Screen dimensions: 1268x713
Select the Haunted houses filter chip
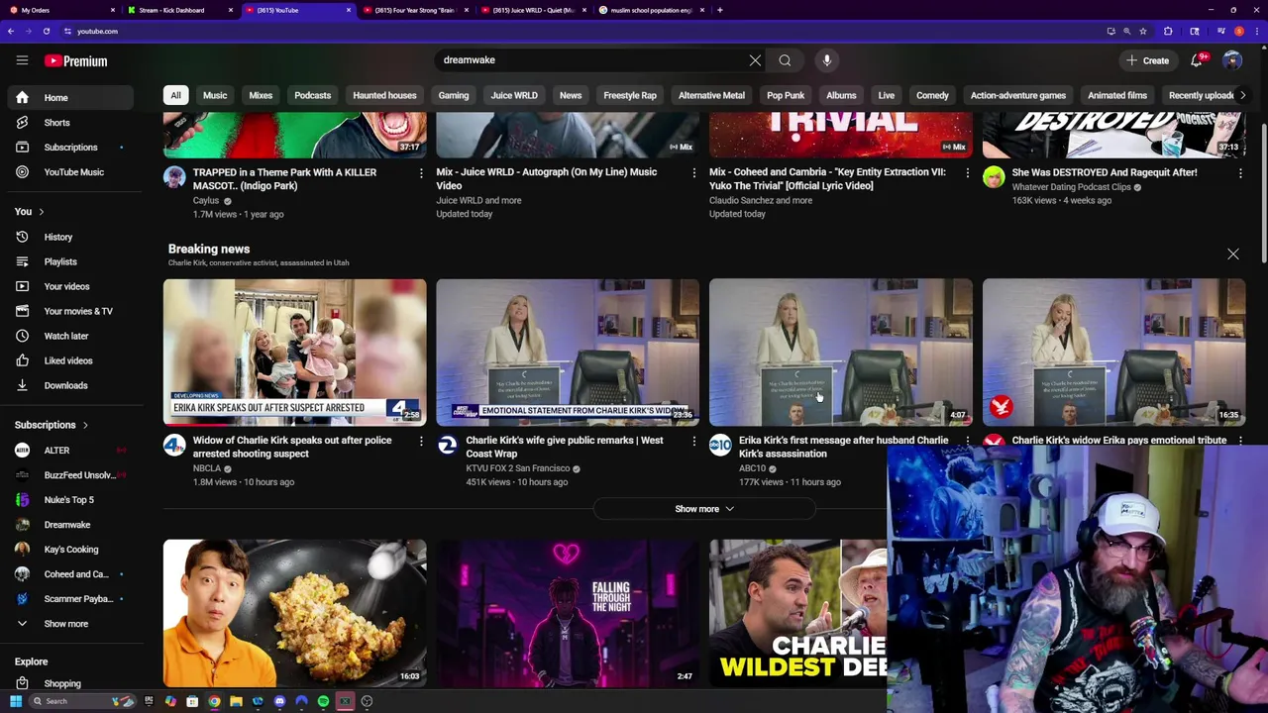click(384, 95)
